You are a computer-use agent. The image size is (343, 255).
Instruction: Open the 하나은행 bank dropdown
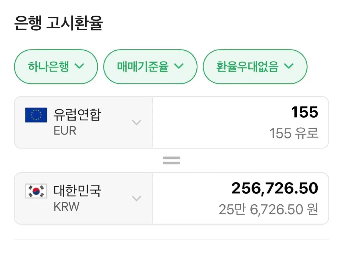click(x=56, y=67)
